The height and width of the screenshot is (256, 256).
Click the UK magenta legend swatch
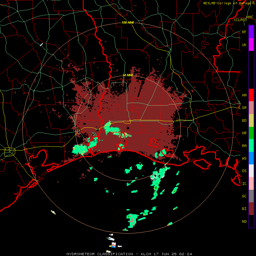251,45
